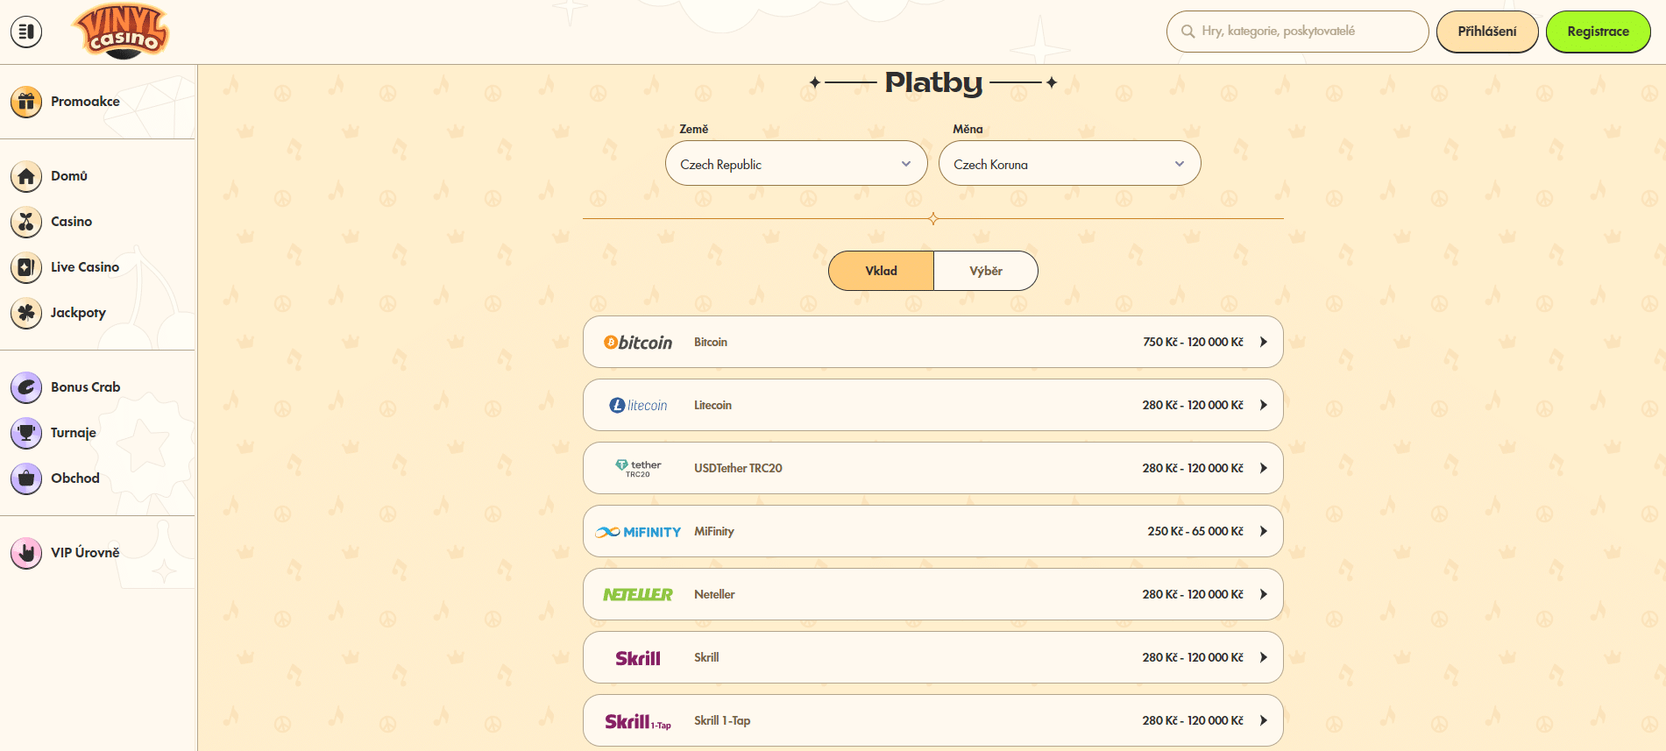1666x751 pixels.
Task: Open Bonus Crab link text
Action: point(86,387)
